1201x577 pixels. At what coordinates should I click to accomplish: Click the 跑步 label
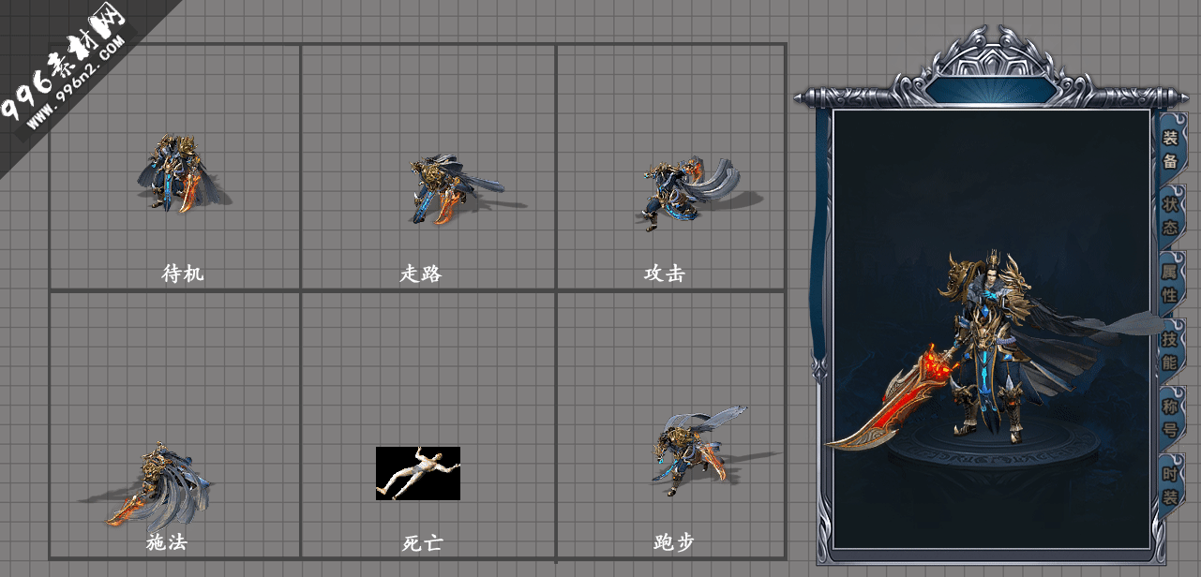[x=674, y=542]
